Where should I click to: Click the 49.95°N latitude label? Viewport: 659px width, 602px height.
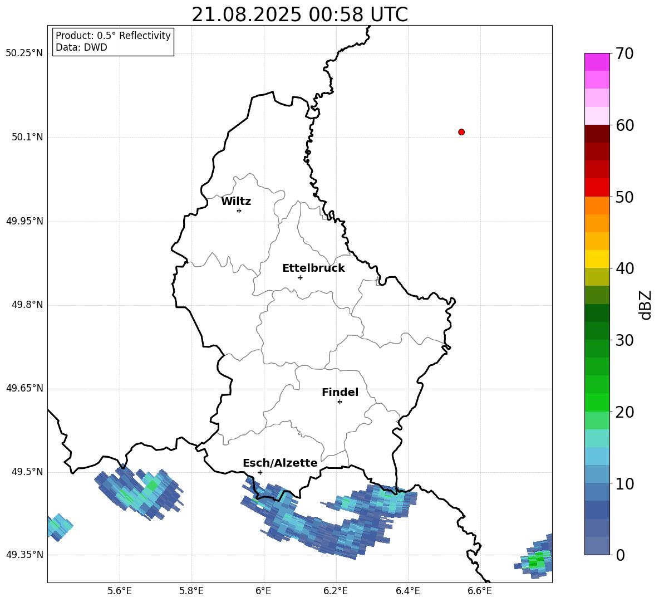coord(24,221)
